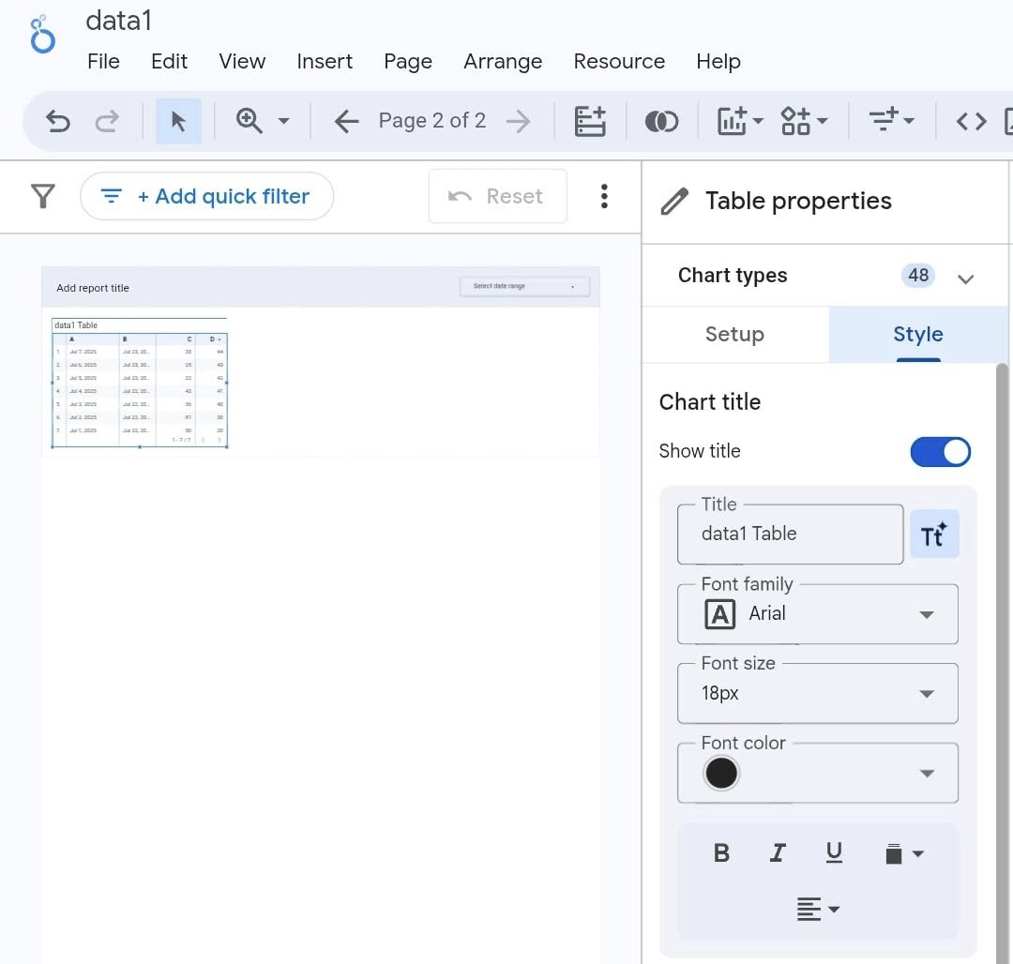This screenshot has width=1013, height=964.
Task: Select the pointer selection mode tool
Action: pos(178,121)
